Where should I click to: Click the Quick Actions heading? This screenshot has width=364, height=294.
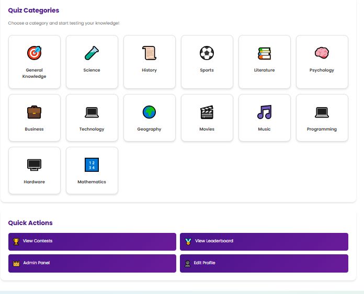[x=30, y=223]
